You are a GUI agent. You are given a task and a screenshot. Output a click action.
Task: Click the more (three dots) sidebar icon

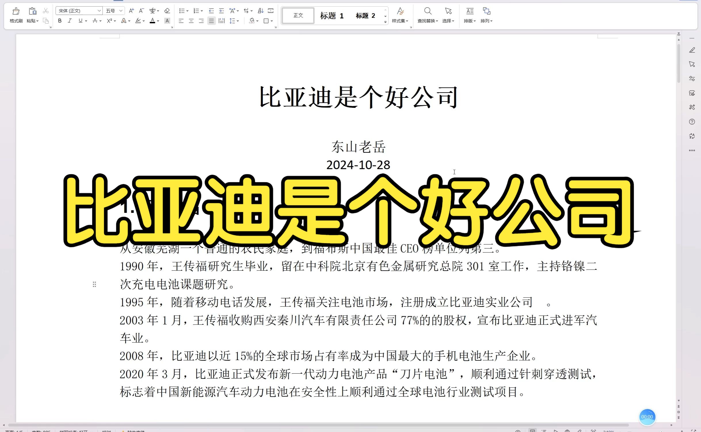click(x=692, y=150)
